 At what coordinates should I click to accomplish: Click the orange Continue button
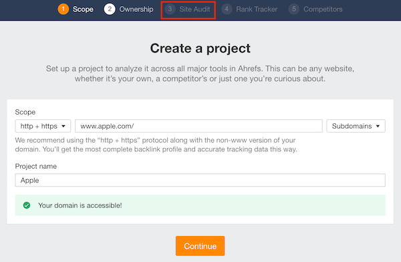[x=200, y=246]
